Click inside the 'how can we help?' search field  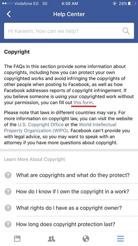[x=69, y=31]
